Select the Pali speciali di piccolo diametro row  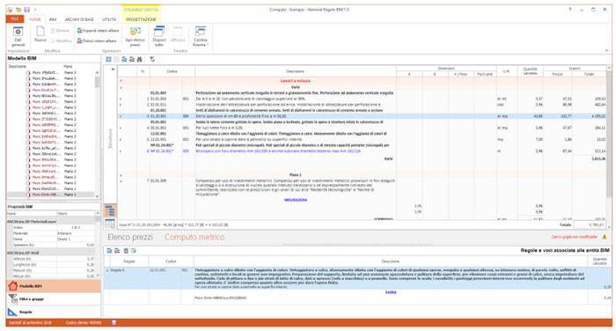pyautogui.click(x=363, y=145)
